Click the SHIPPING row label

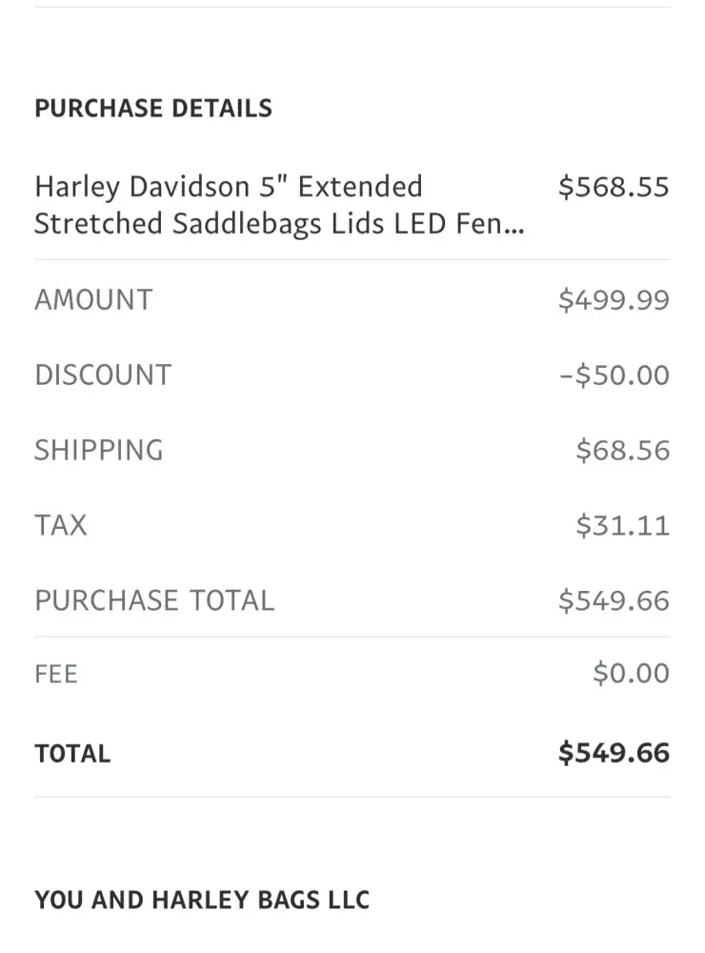point(99,450)
